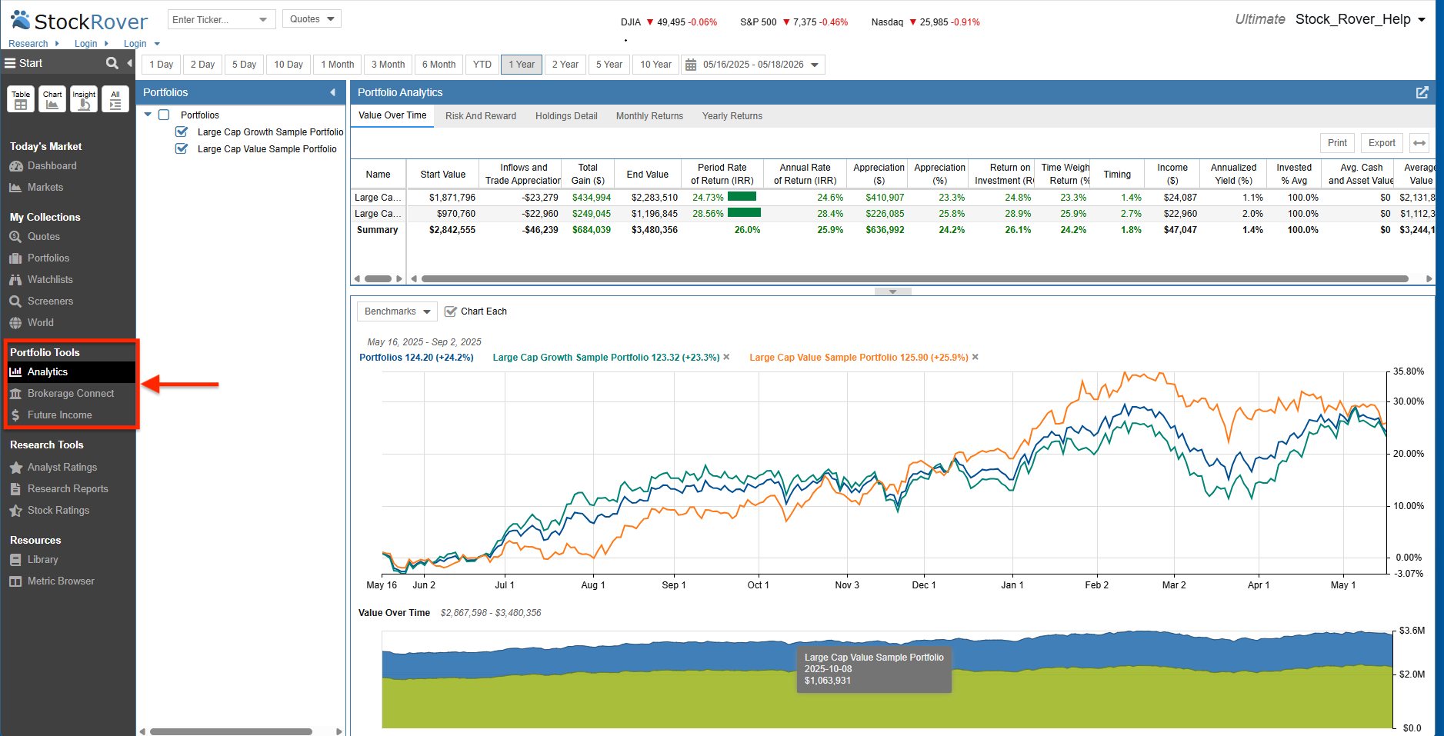
Task: Click the search magnifier in Start bar
Action: click(x=112, y=63)
